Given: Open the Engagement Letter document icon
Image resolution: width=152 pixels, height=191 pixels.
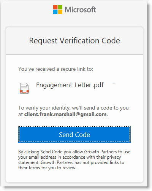Looking at the screenshot, I should click(x=24, y=88).
